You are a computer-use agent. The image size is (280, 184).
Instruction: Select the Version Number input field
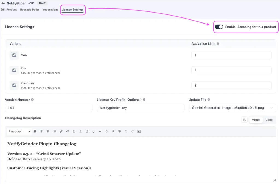48,108
